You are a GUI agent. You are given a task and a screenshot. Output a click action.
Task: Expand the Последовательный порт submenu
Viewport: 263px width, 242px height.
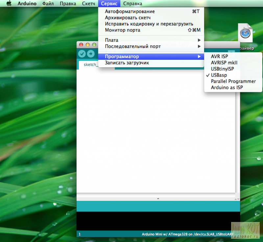tap(151, 46)
